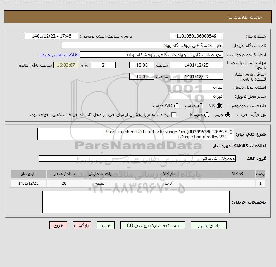The image size is (276, 267).
Task: Click the row number 1 cell
Action: (260, 183)
